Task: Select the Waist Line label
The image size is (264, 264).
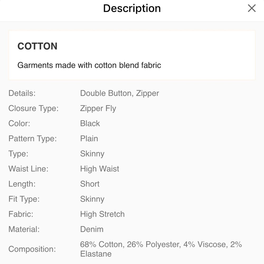Action: click(x=29, y=169)
